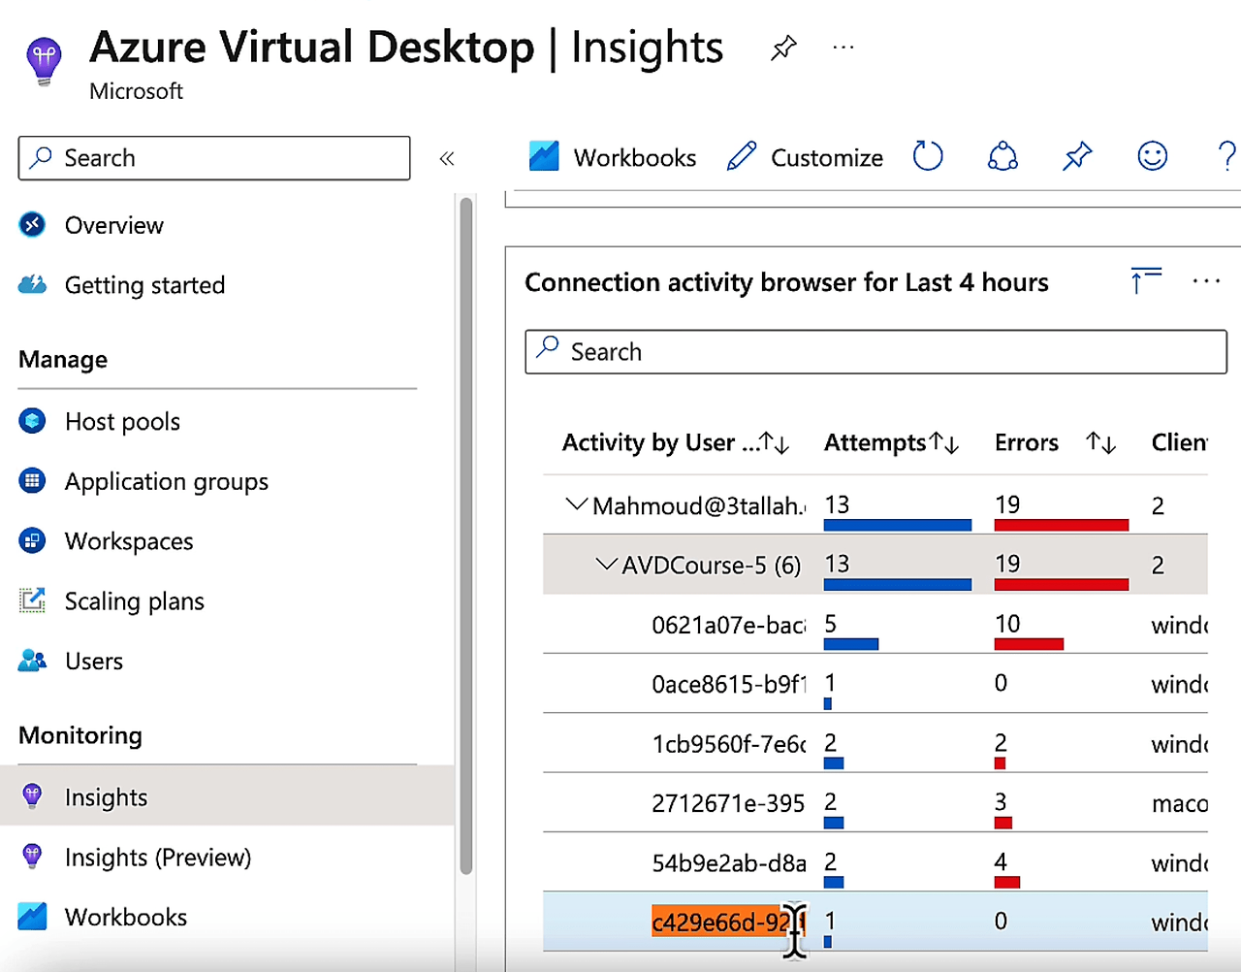Collapse the AVDCourse-5 (6) group
Viewport: 1241px width, 972px height.
pos(606,564)
